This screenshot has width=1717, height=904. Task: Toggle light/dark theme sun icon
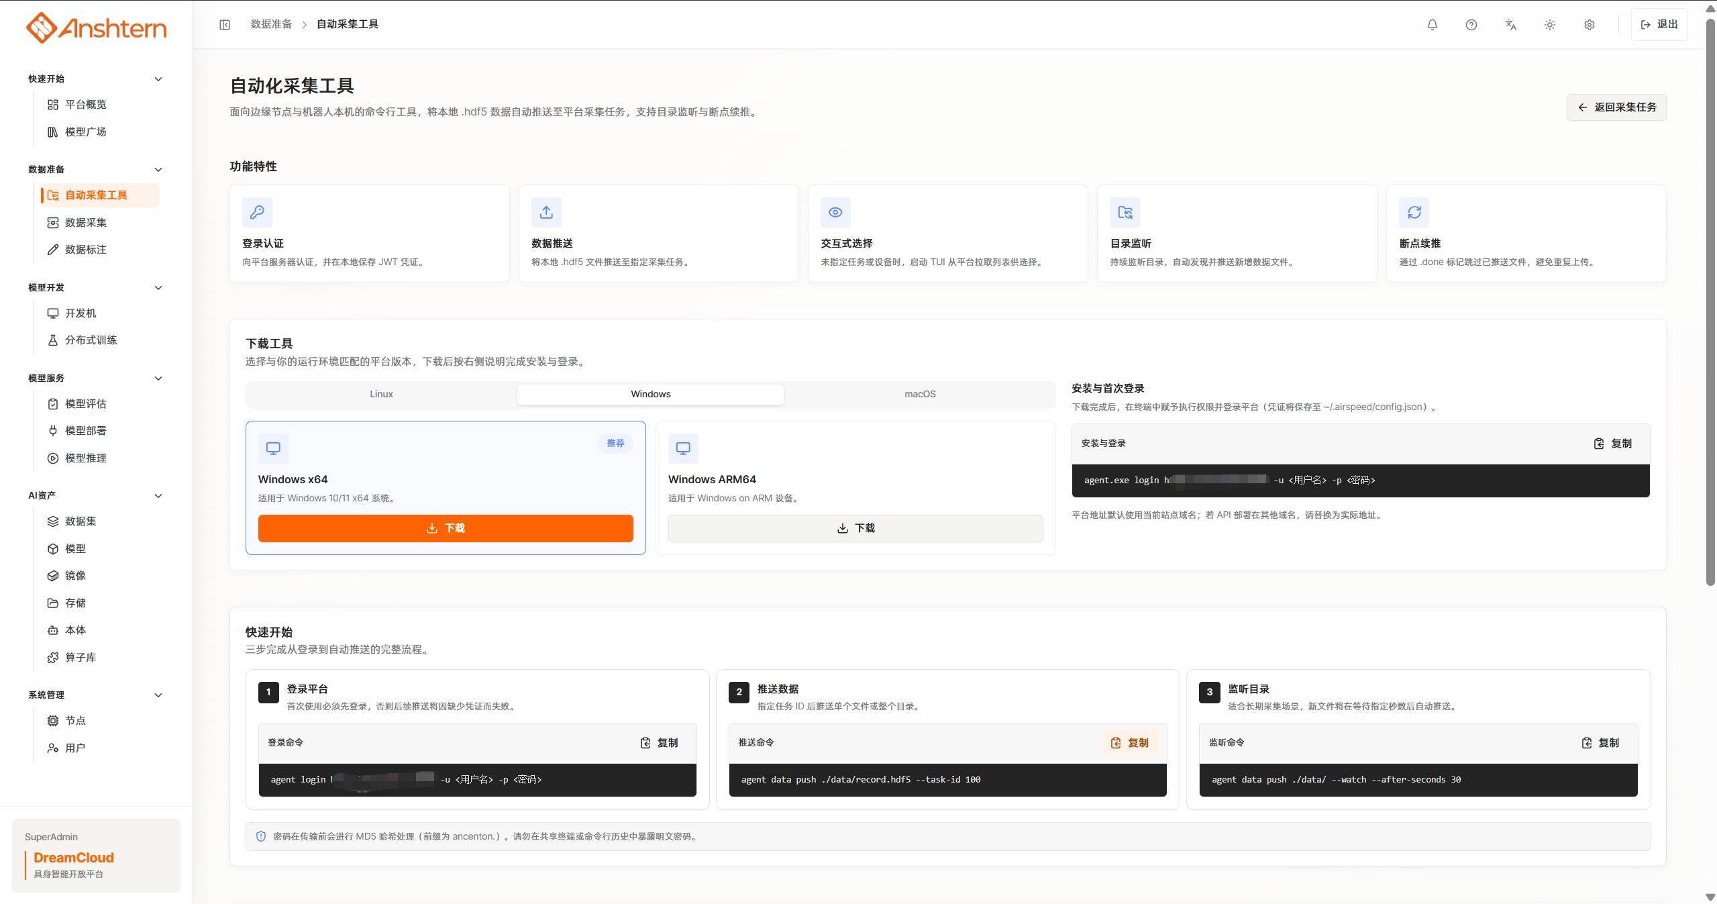click(1549, 25)
